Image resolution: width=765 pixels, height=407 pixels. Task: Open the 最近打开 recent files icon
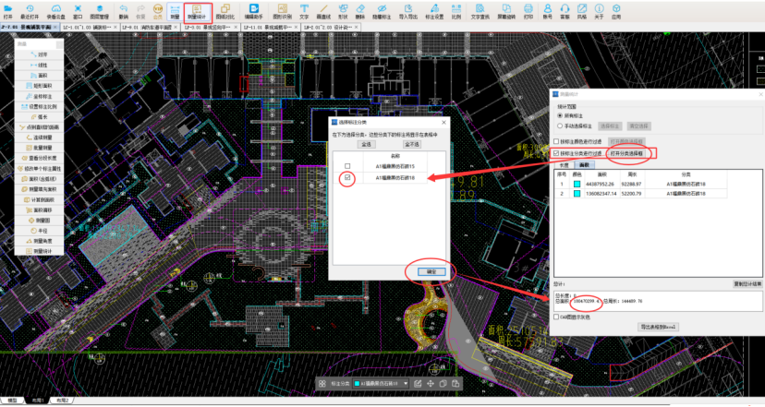[x=30, y=10]
